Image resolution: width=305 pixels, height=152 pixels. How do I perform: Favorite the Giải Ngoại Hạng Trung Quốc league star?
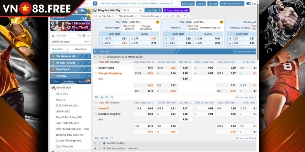coord(99,57)
